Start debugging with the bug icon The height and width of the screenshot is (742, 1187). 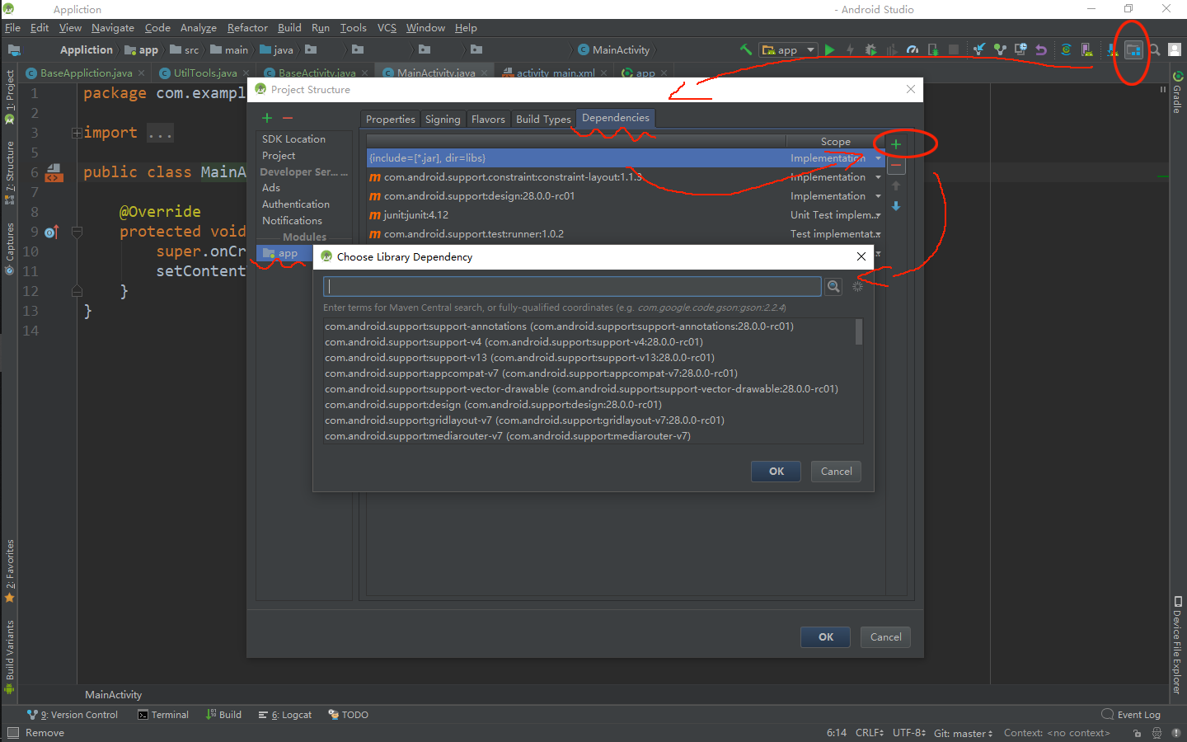[x=871, y=49]
